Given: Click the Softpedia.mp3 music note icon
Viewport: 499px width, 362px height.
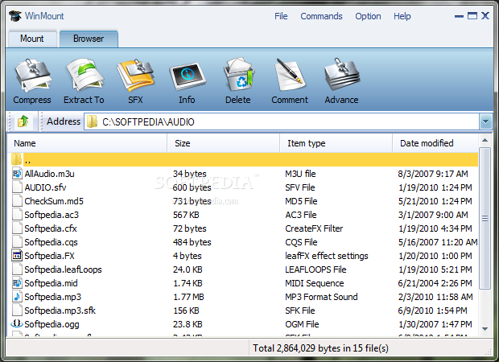Looking at the screenshot, I should coord(17,297).
